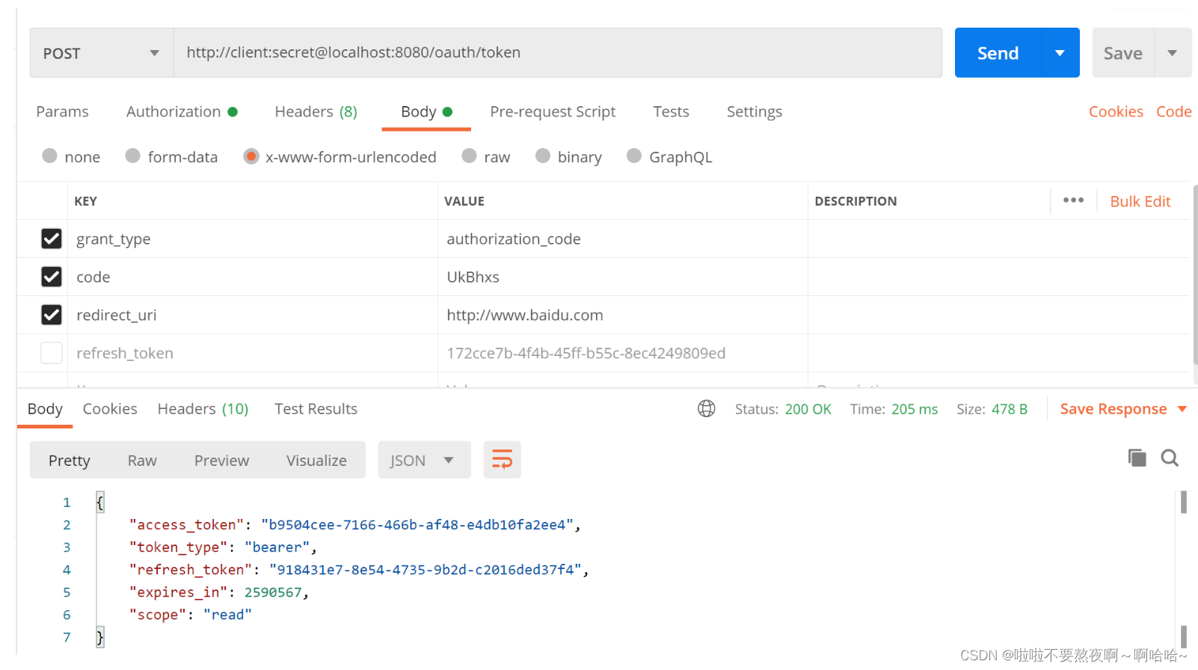
Task: Click the refresh_token key cell
Action: click(x=253, y=353)
